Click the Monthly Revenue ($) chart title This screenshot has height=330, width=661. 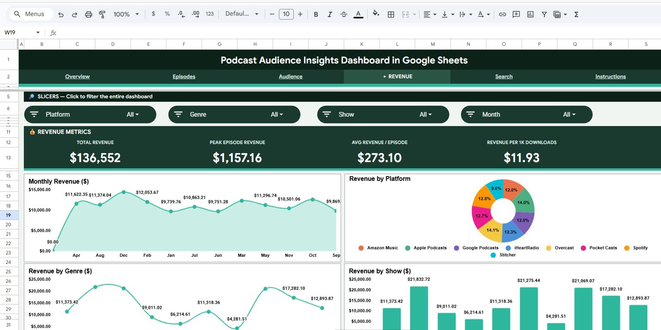coord(59,182)
